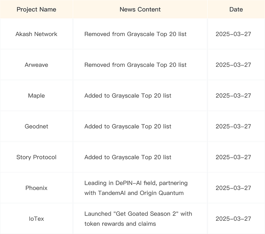
Task: Select the IoTex project cell
Action: pos(36,219)
